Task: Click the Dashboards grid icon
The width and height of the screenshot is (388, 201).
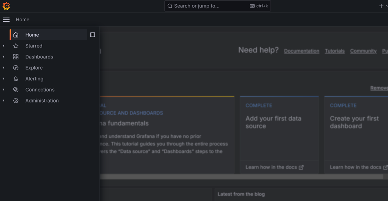Action: click(x=16, y=57)
